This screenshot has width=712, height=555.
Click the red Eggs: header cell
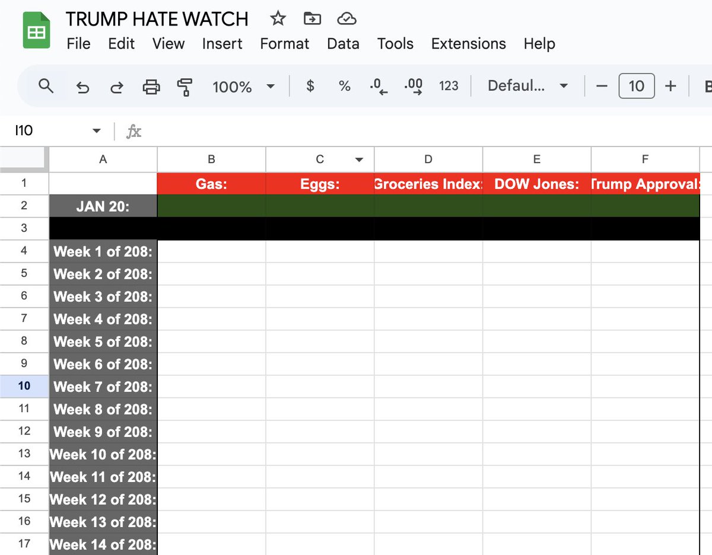click(320, 183)
